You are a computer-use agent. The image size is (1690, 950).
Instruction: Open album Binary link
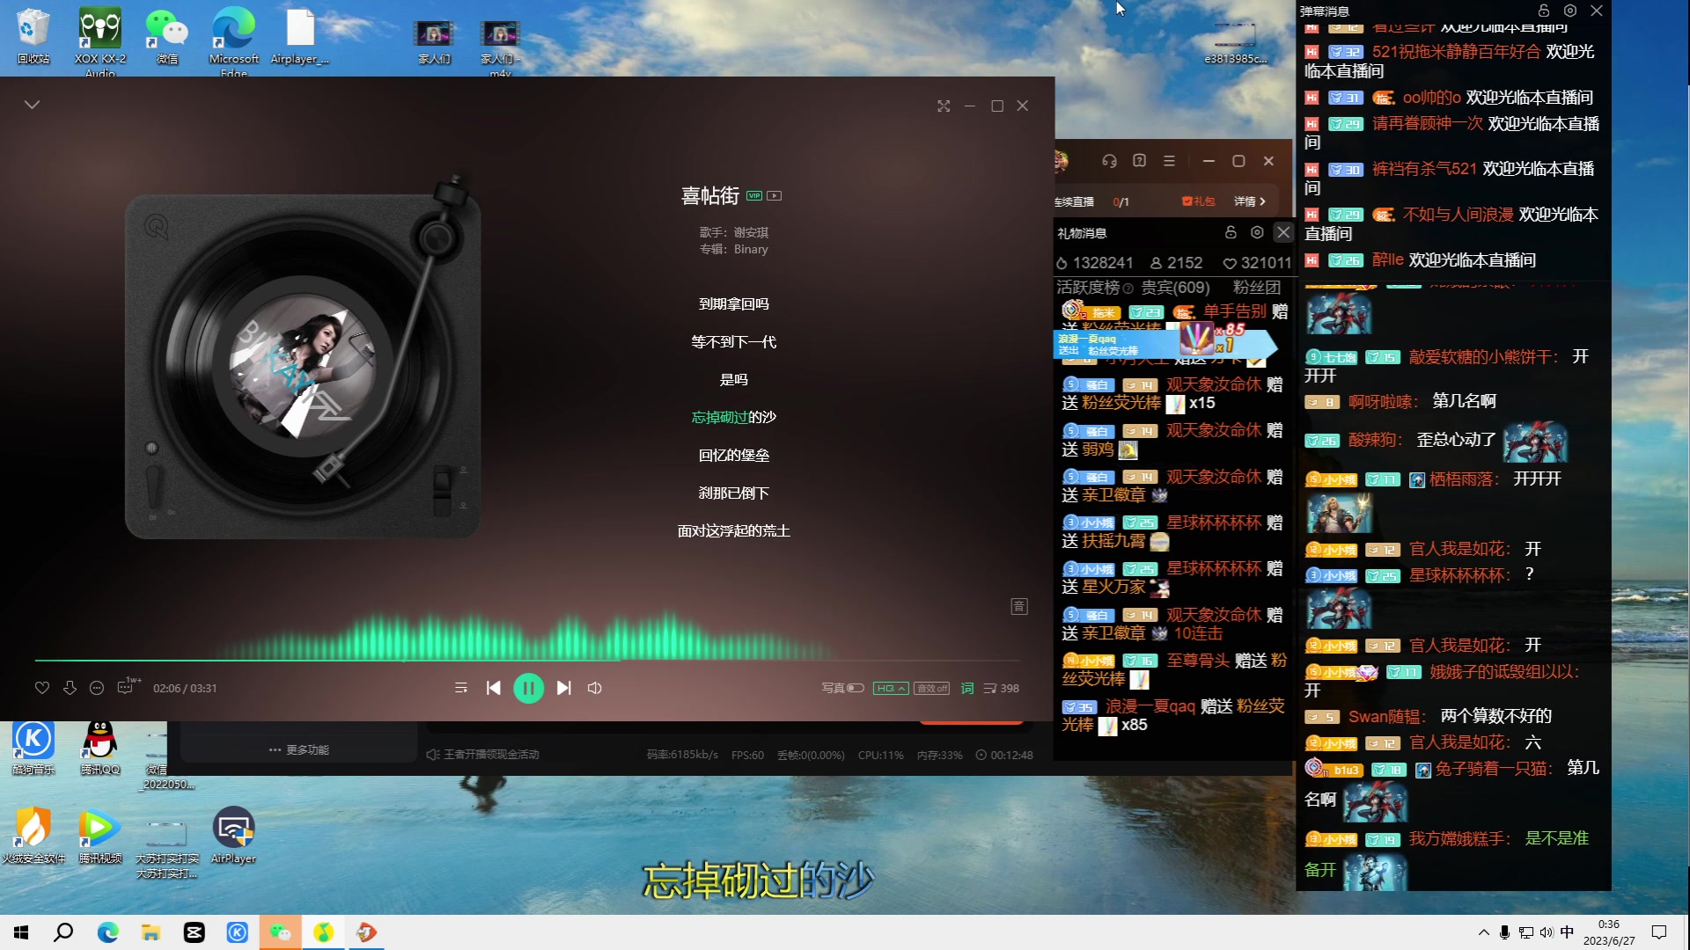pos(751,249)
